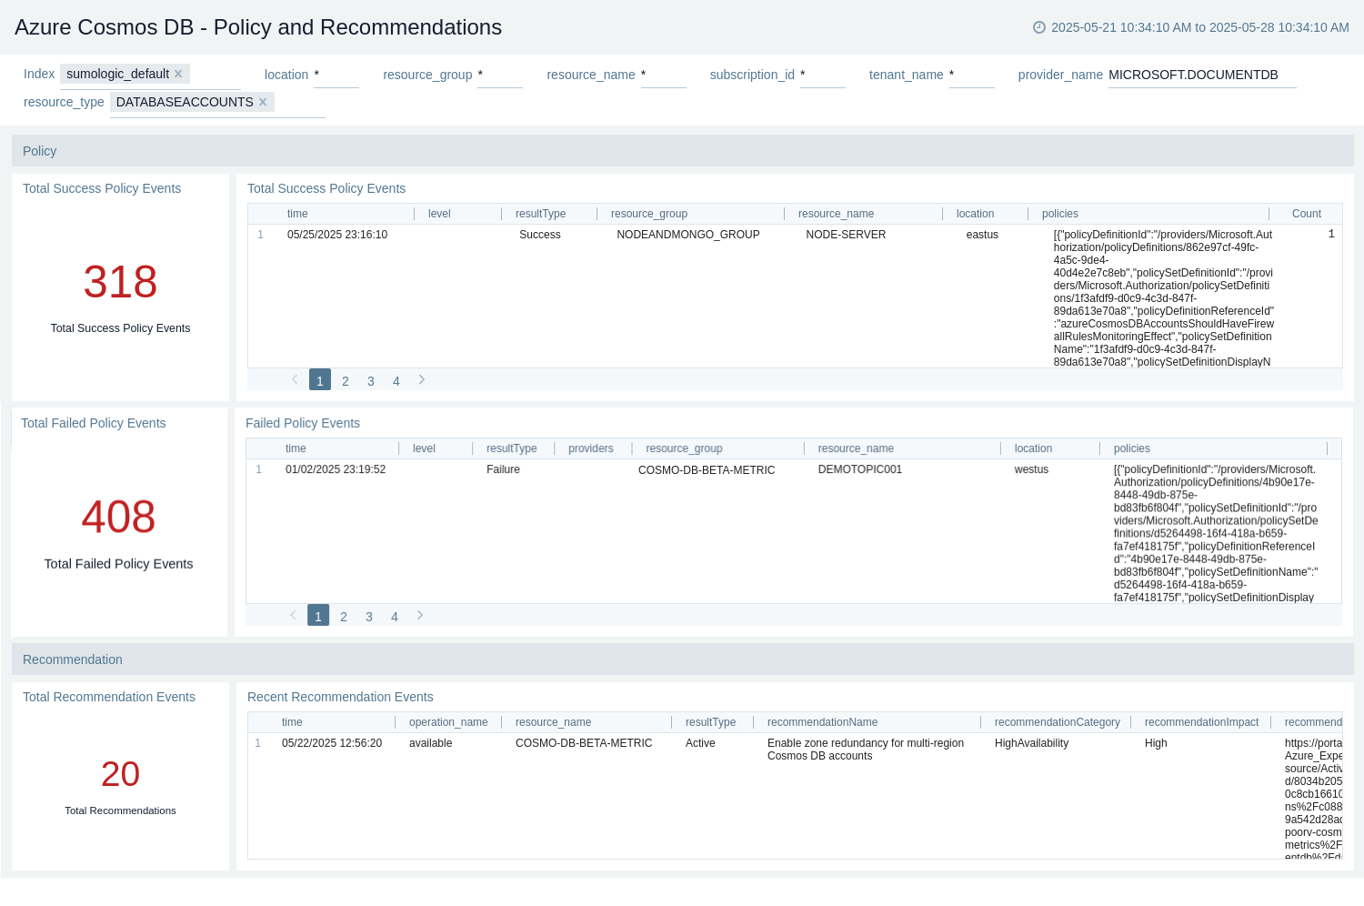
Task: Select the COSMO-DB-BETA-METRIC cell in Failed Policy table
Action: pyautogui.click(x=707, y=470)
